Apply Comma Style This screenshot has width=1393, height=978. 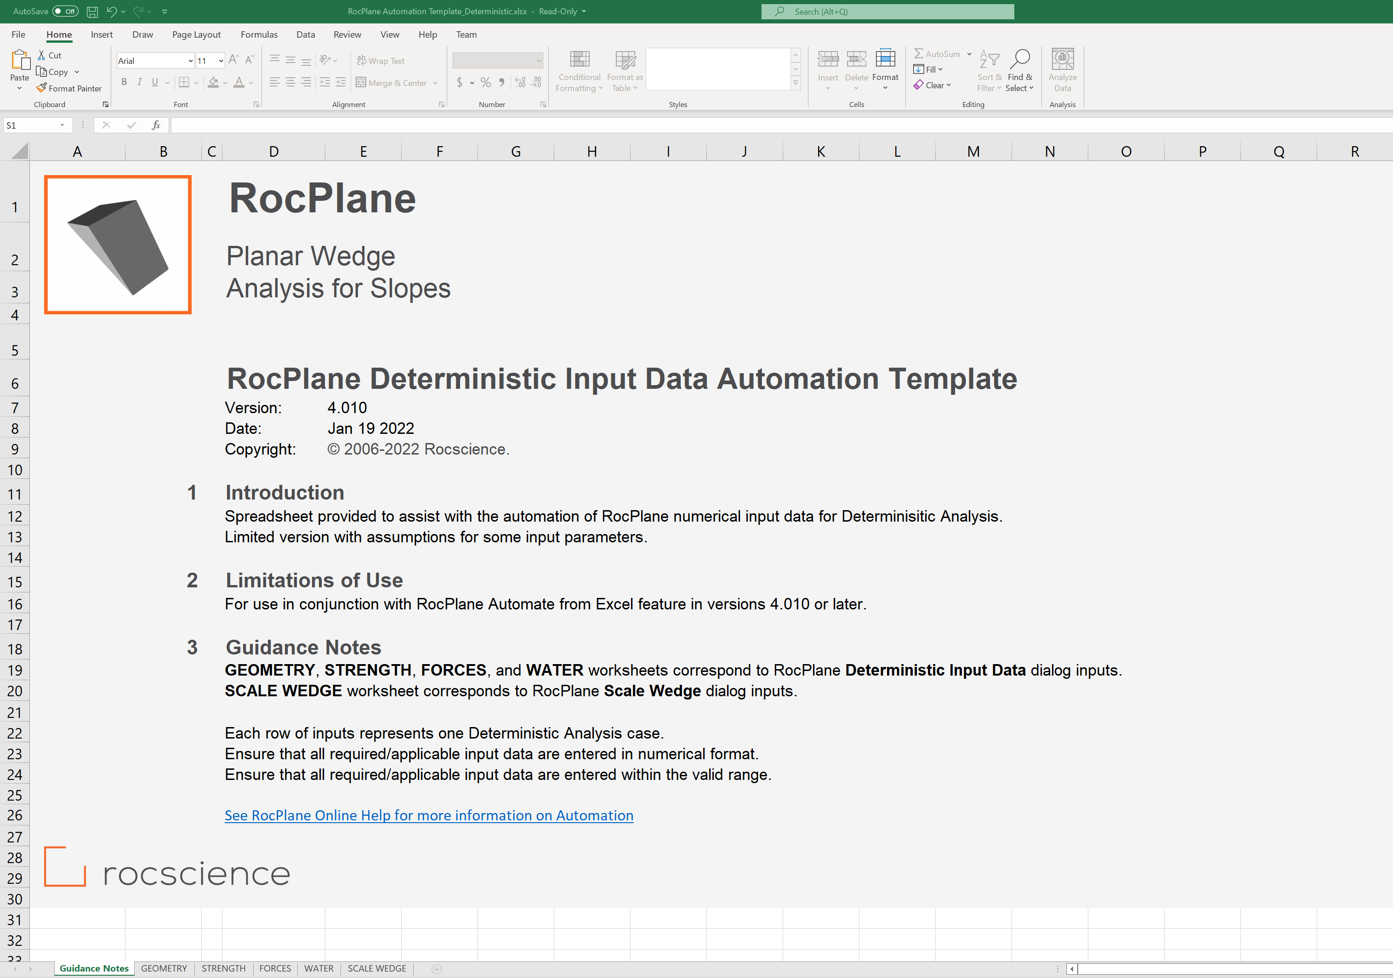(x=502, y=82)
